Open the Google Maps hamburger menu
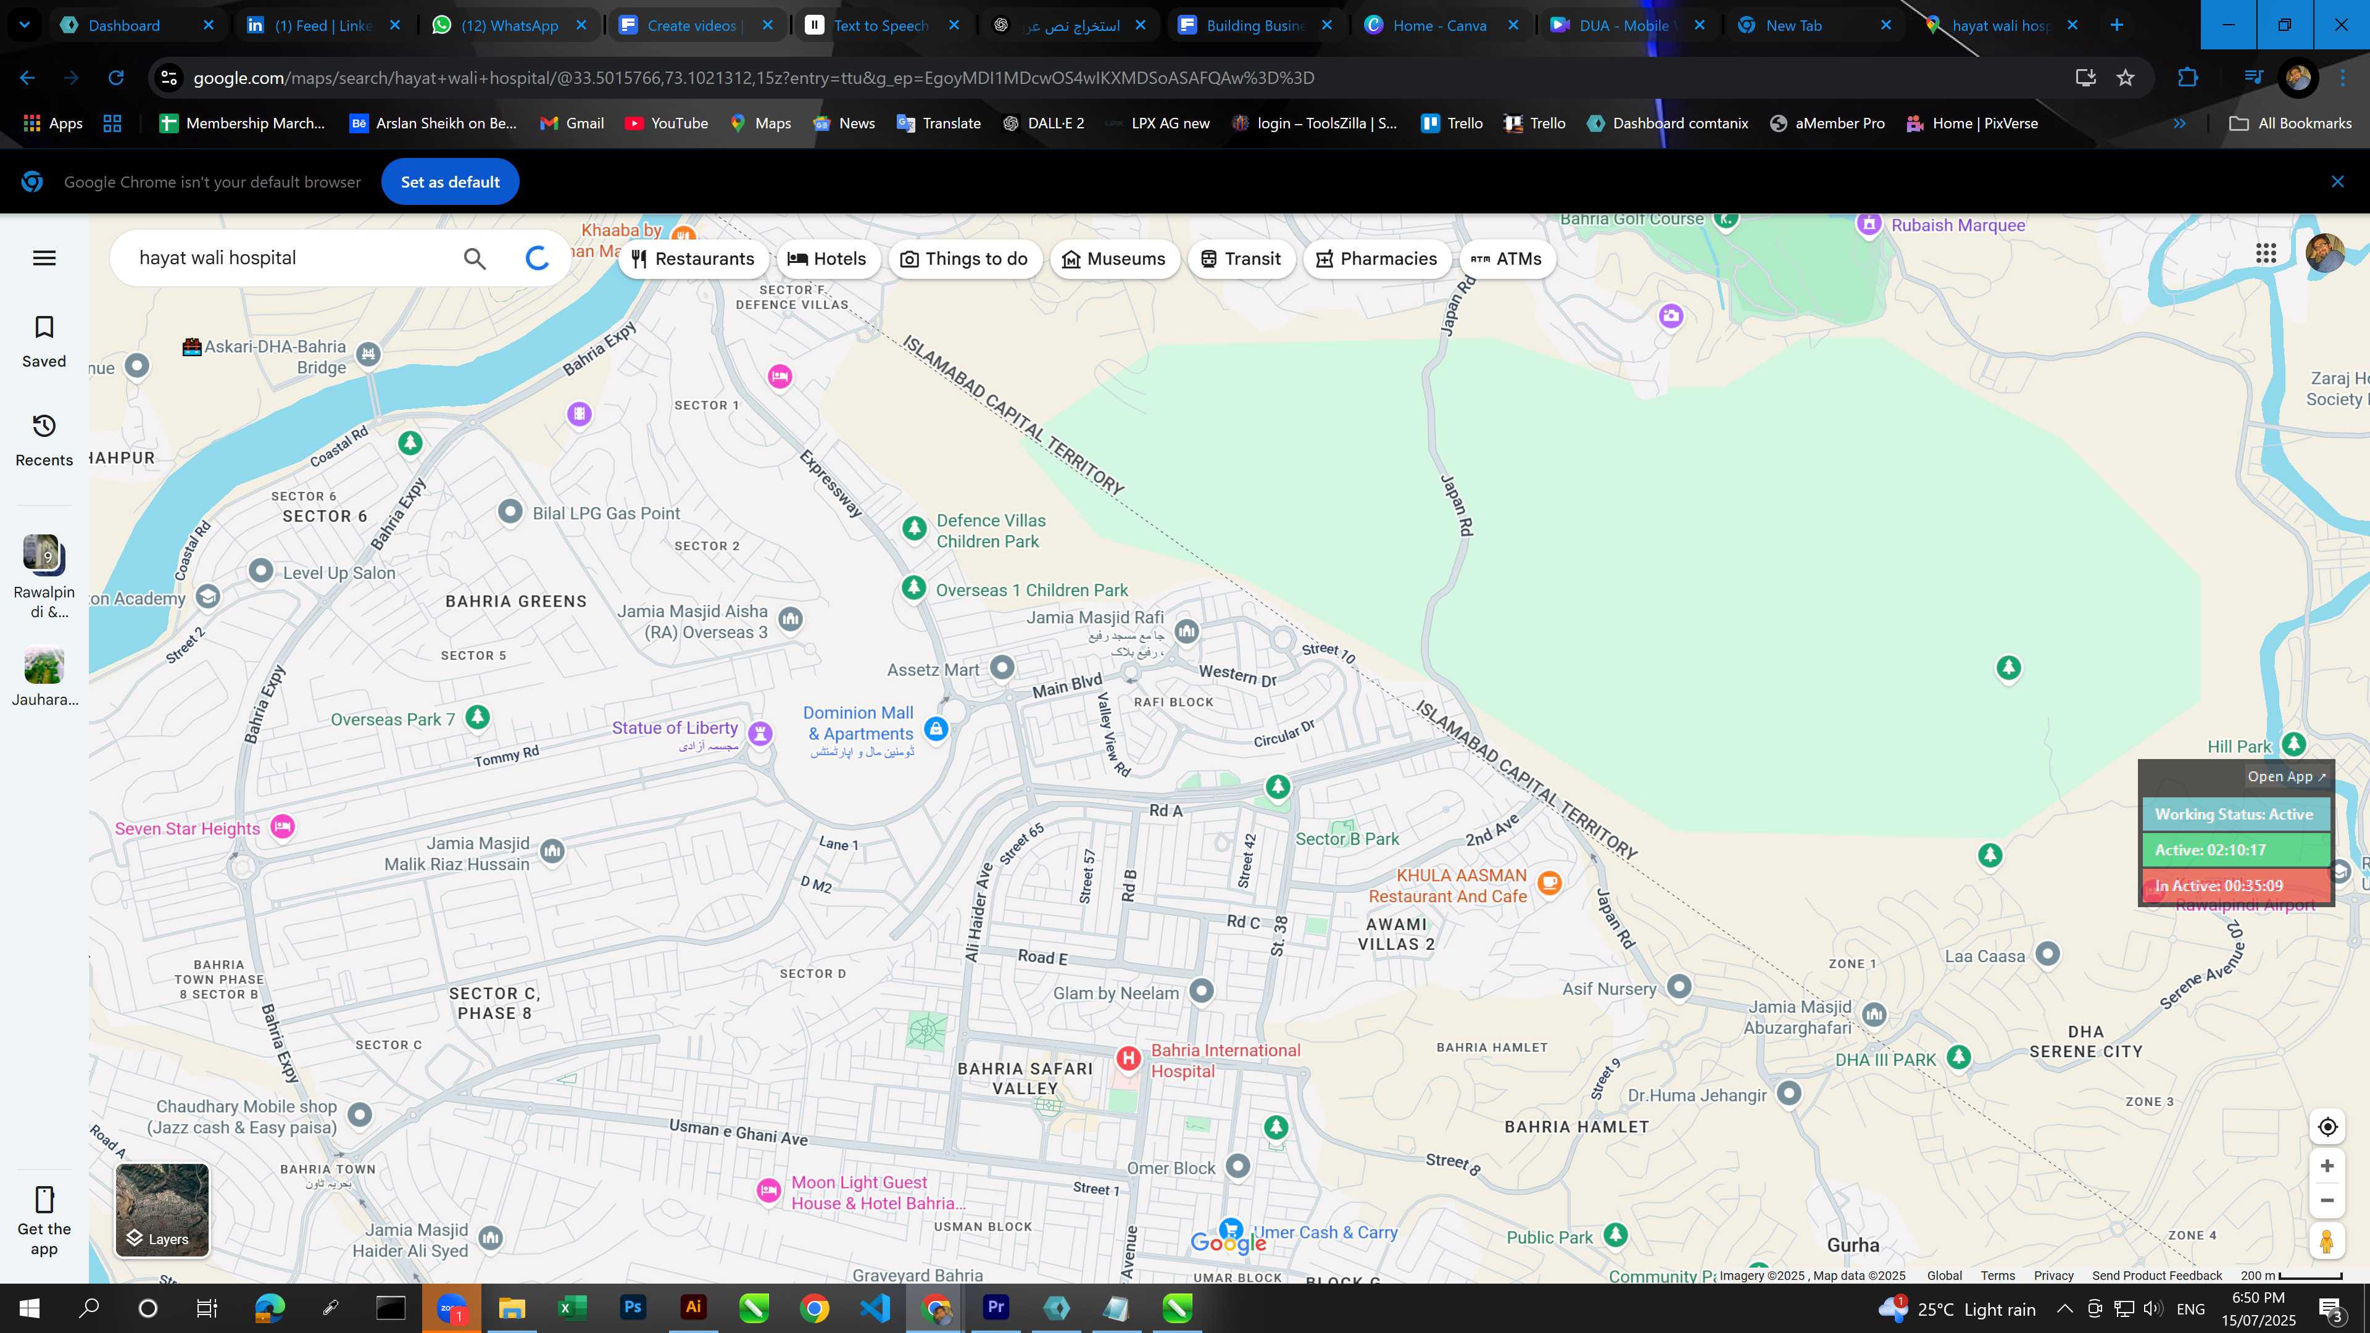The width and height of the screenshot is (2370, 1333). point(44,257)
